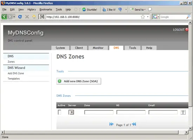The width and height of the screenshot is (193, 140).
Task: Click the NS filter input field
Action: [131, 112]
